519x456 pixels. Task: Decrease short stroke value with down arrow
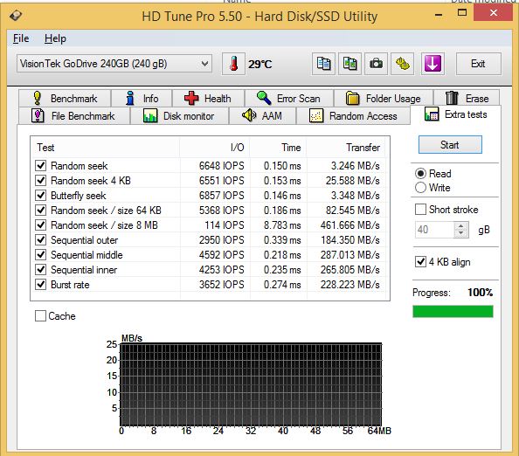[x=460, y=233]
